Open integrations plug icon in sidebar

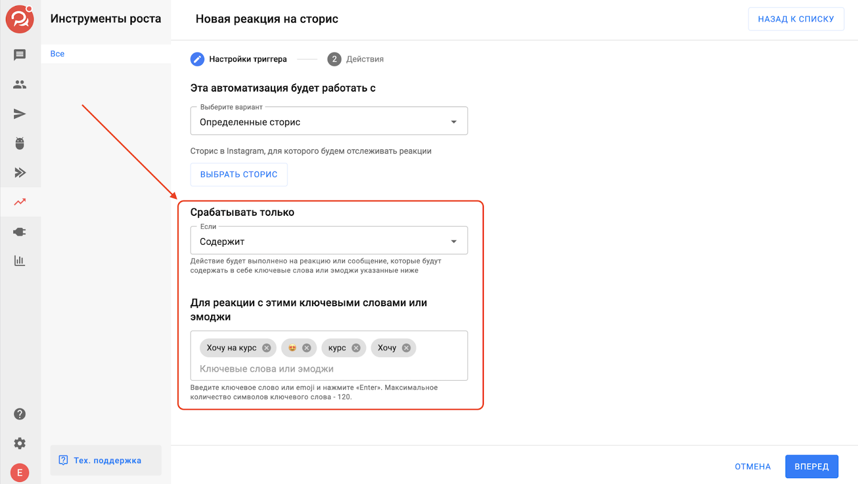(20, 232)
